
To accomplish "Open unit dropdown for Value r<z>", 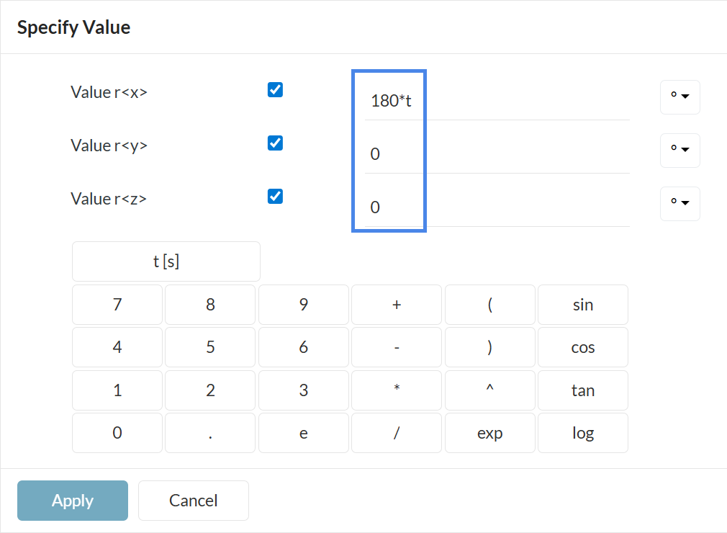I will [679, 203].
